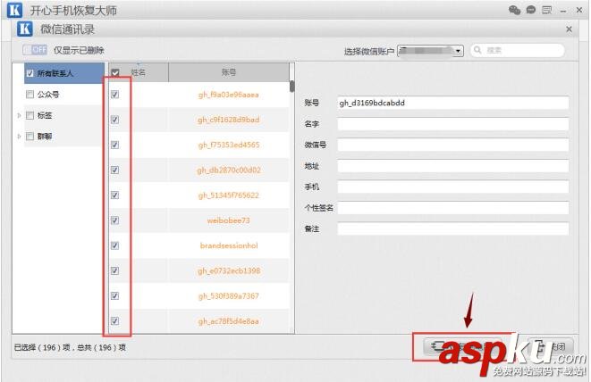Image resolution: width=591 pixels, height=382 pixels.
Task: Select account gh_db2870c00d02 text
Action: (x=229, y=170)
